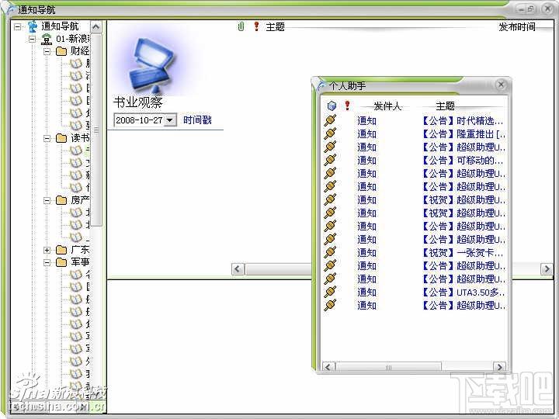The image size is (559, 419).
Task: Click the 01-新浪 server icon
Action: pos(47,39)
